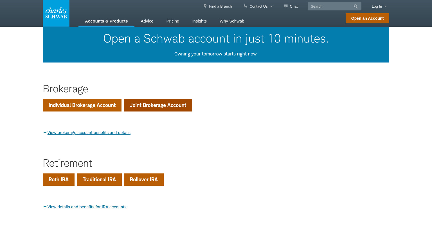This screenshot has height=232, width=432.
Task: Click the Find a Branch link
Action: point(220,6)
